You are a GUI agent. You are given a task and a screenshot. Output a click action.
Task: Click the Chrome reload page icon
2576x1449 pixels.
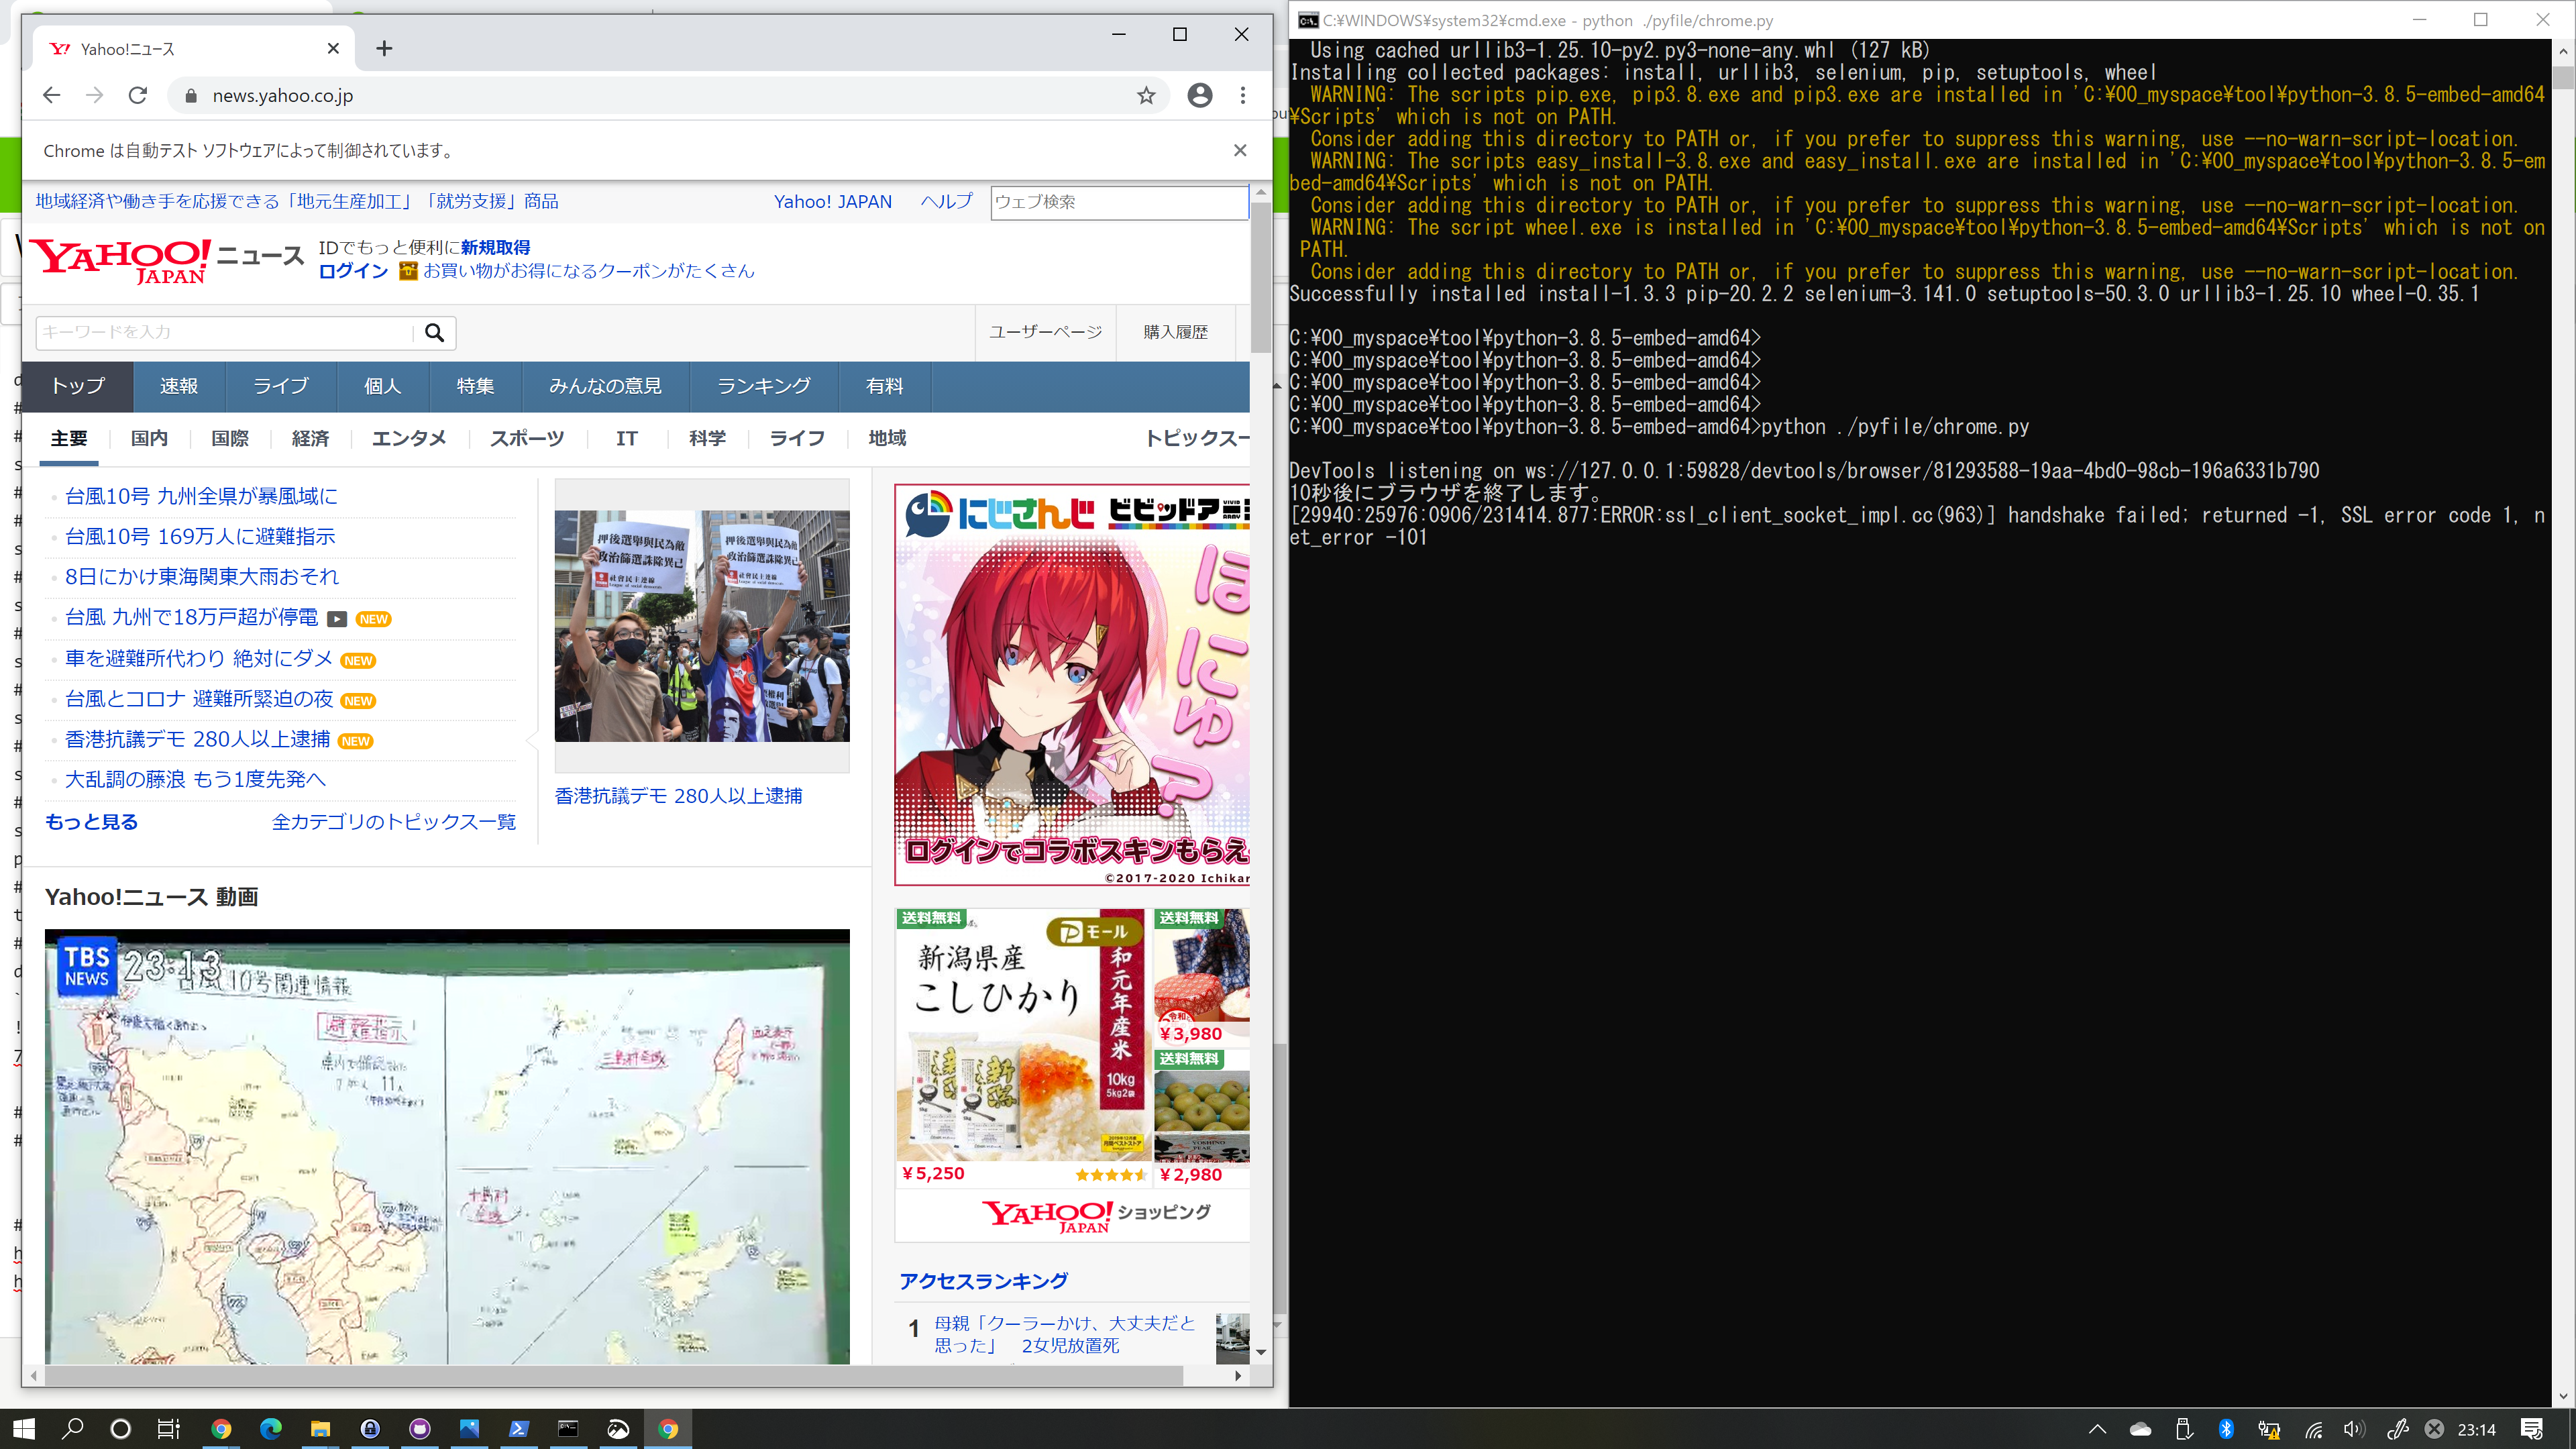pos(138,95)
